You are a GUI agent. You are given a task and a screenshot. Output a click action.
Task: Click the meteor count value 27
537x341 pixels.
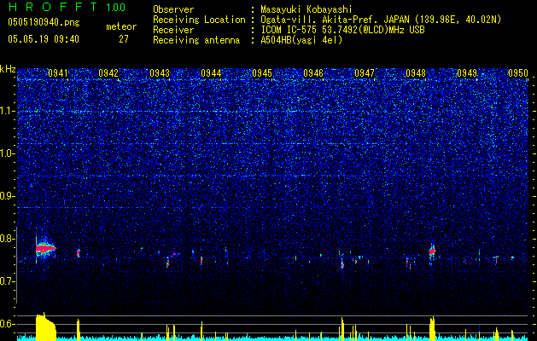pyautogui.click(x=123, y=39)
